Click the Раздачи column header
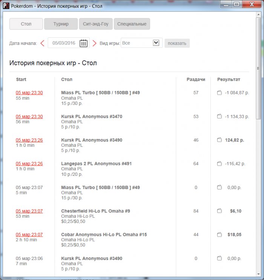 (x=196, y=80)
